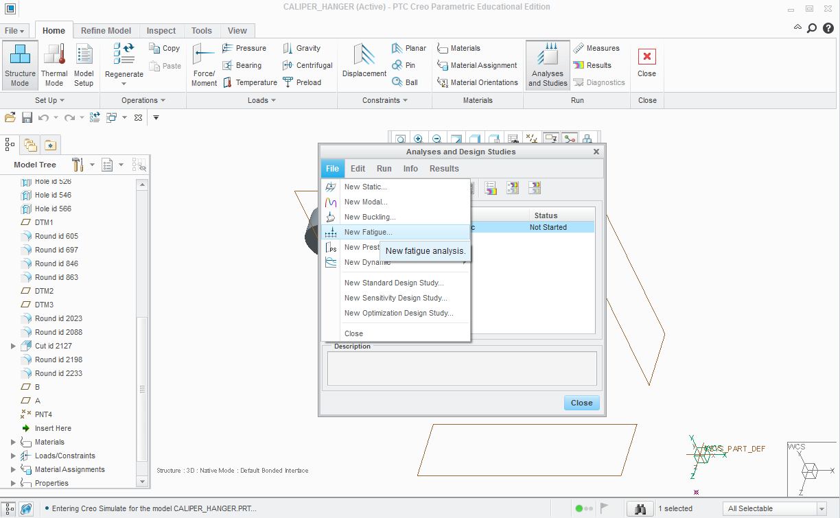Click the Open folder icon in quick toolbar

tap(10, 117)
